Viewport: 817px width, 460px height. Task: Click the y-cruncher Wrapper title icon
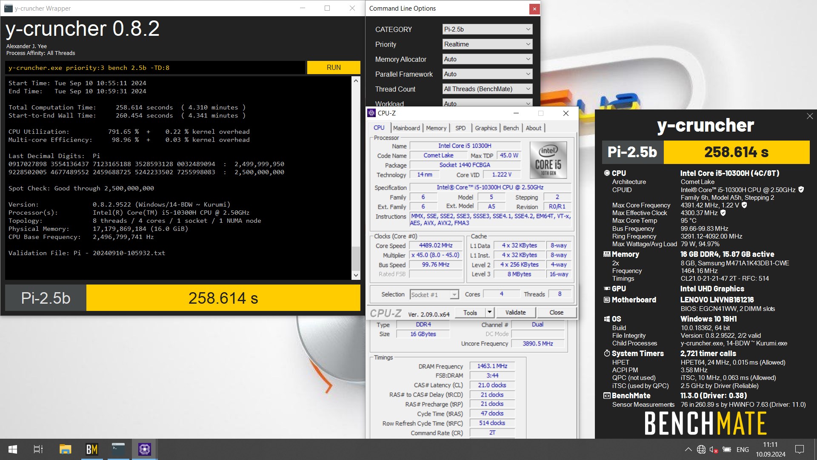(9, 8)
